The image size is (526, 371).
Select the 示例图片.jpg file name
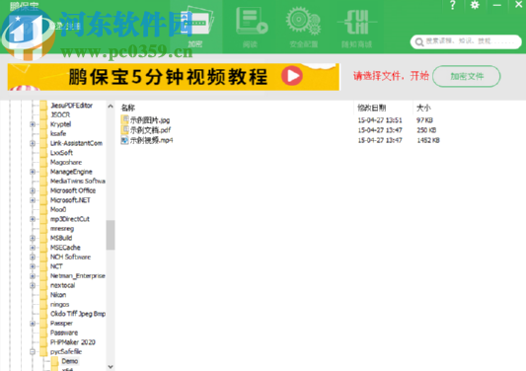[x=150, y=119]
